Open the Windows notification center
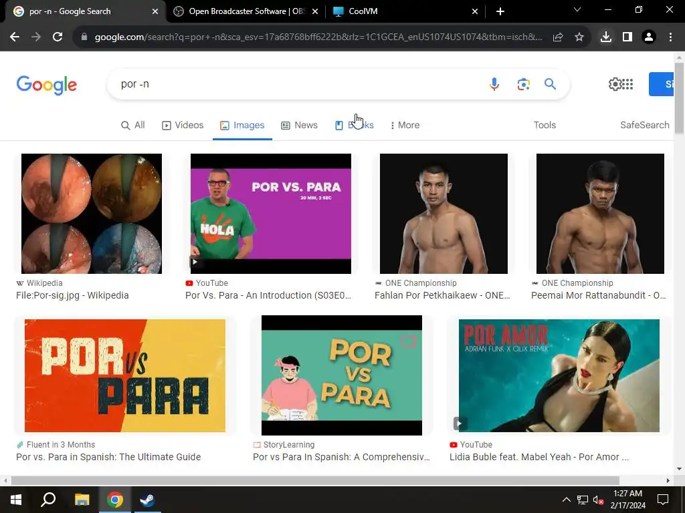Screen dimensions: 685x513 (x=663, y=500)
